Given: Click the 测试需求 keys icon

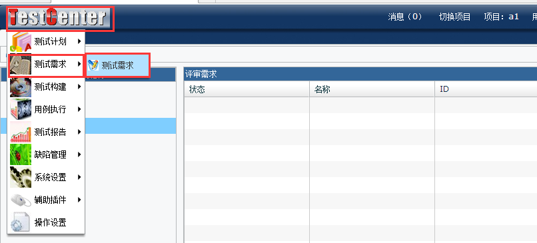Looking at the screenshot, I should 21,65.
